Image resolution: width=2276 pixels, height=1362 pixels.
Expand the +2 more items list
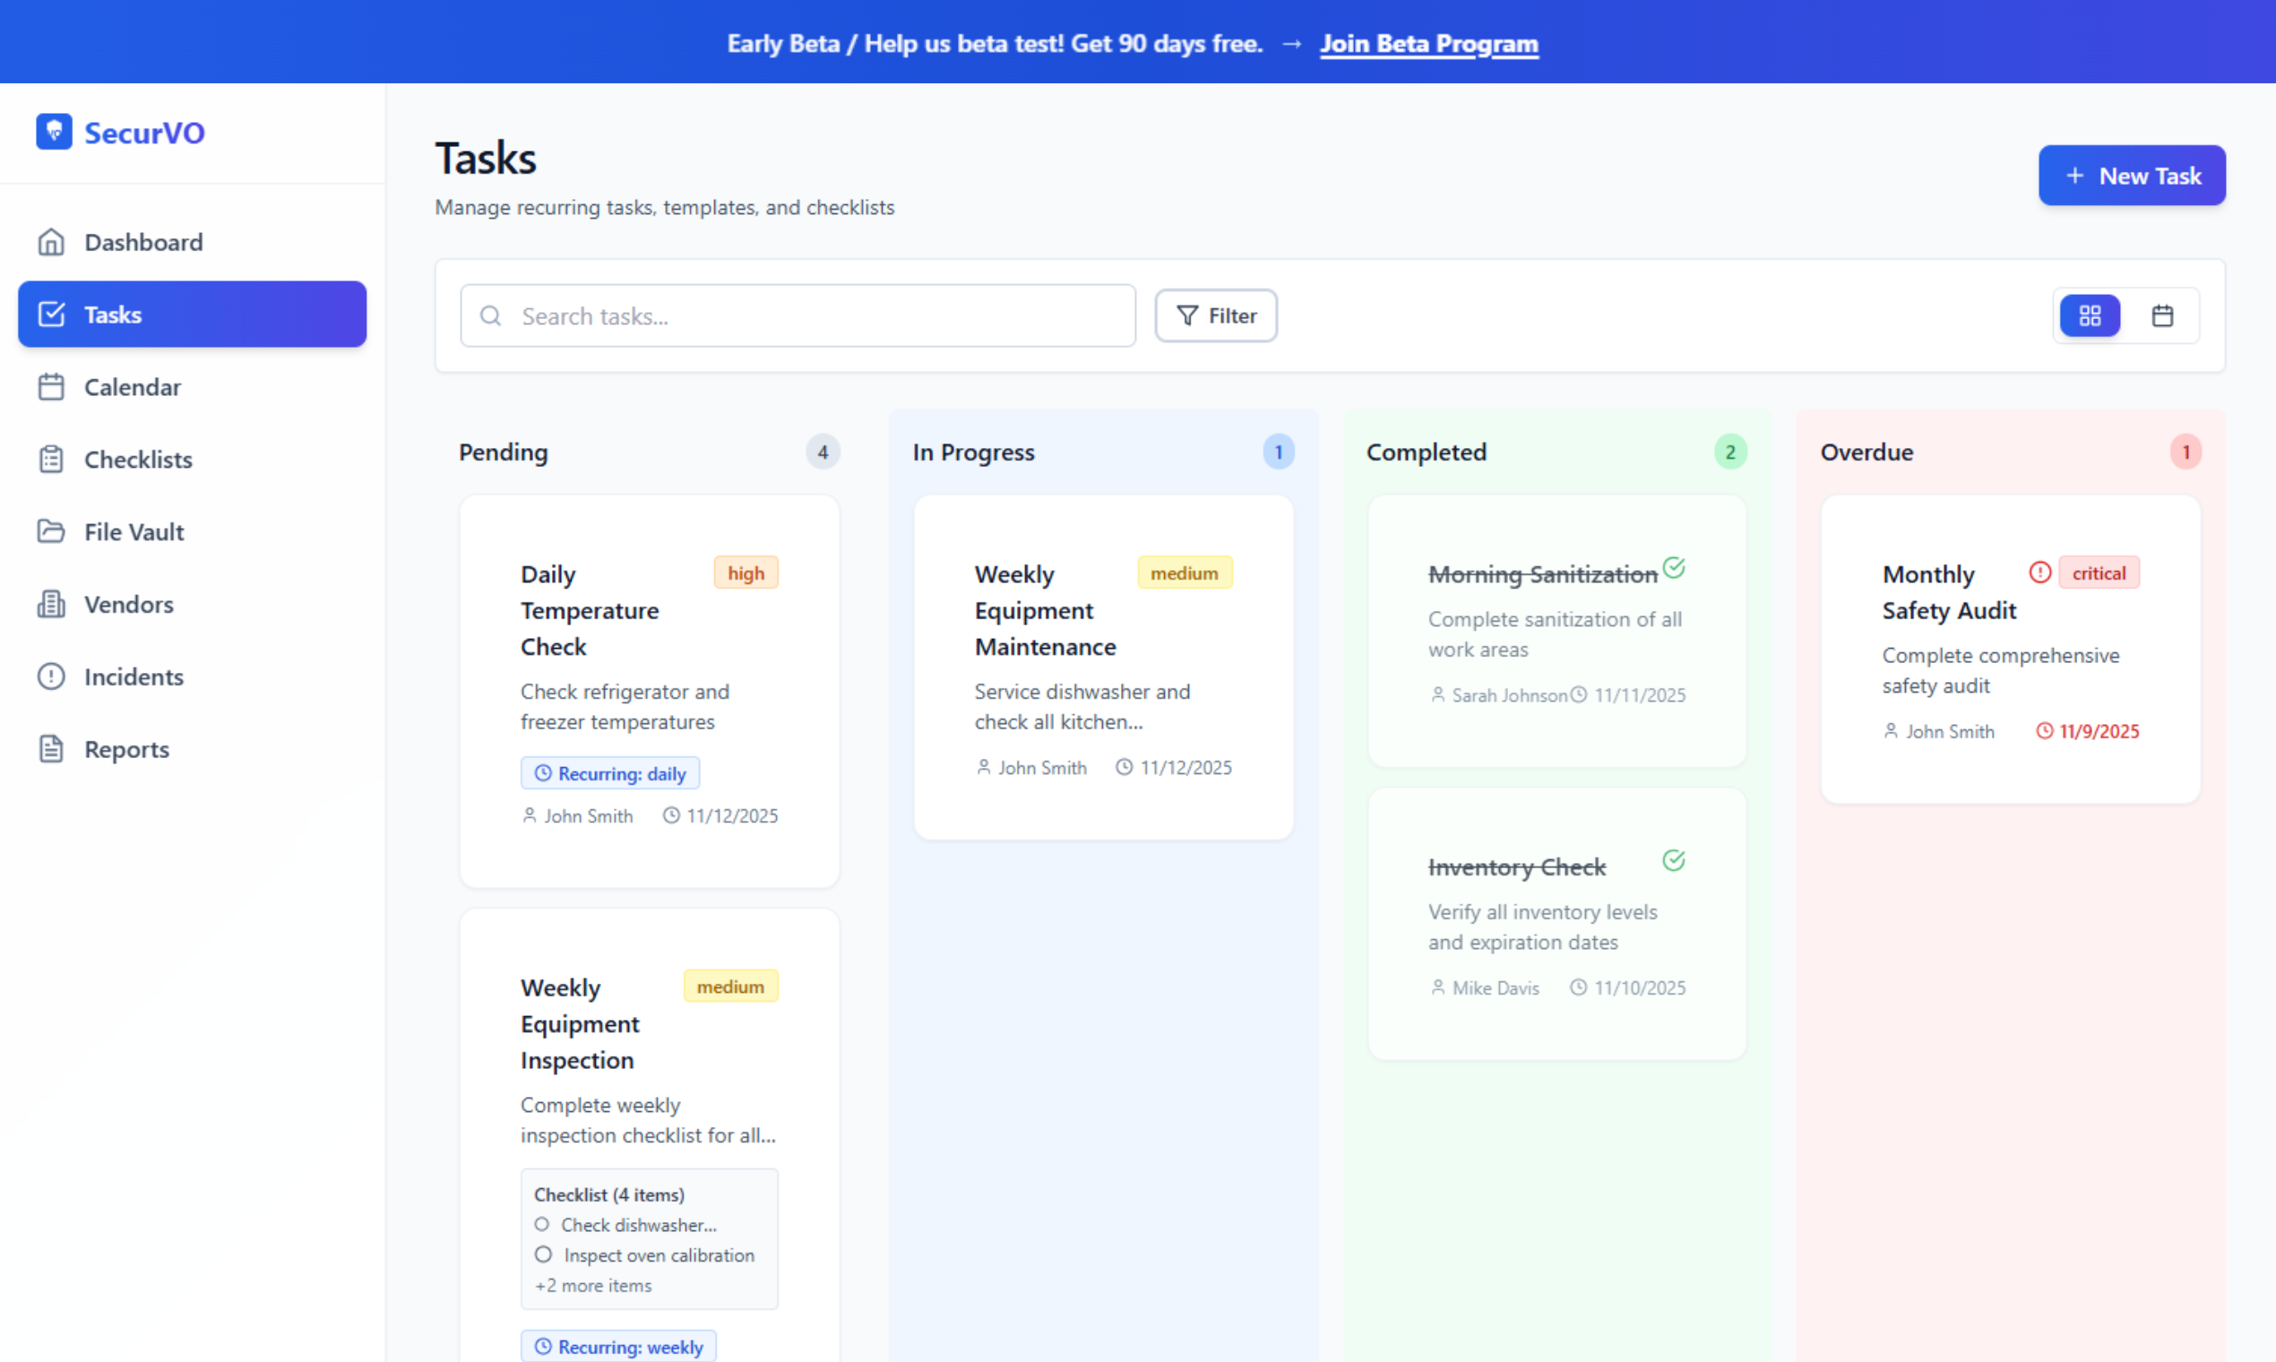[x=593, y=1285]
